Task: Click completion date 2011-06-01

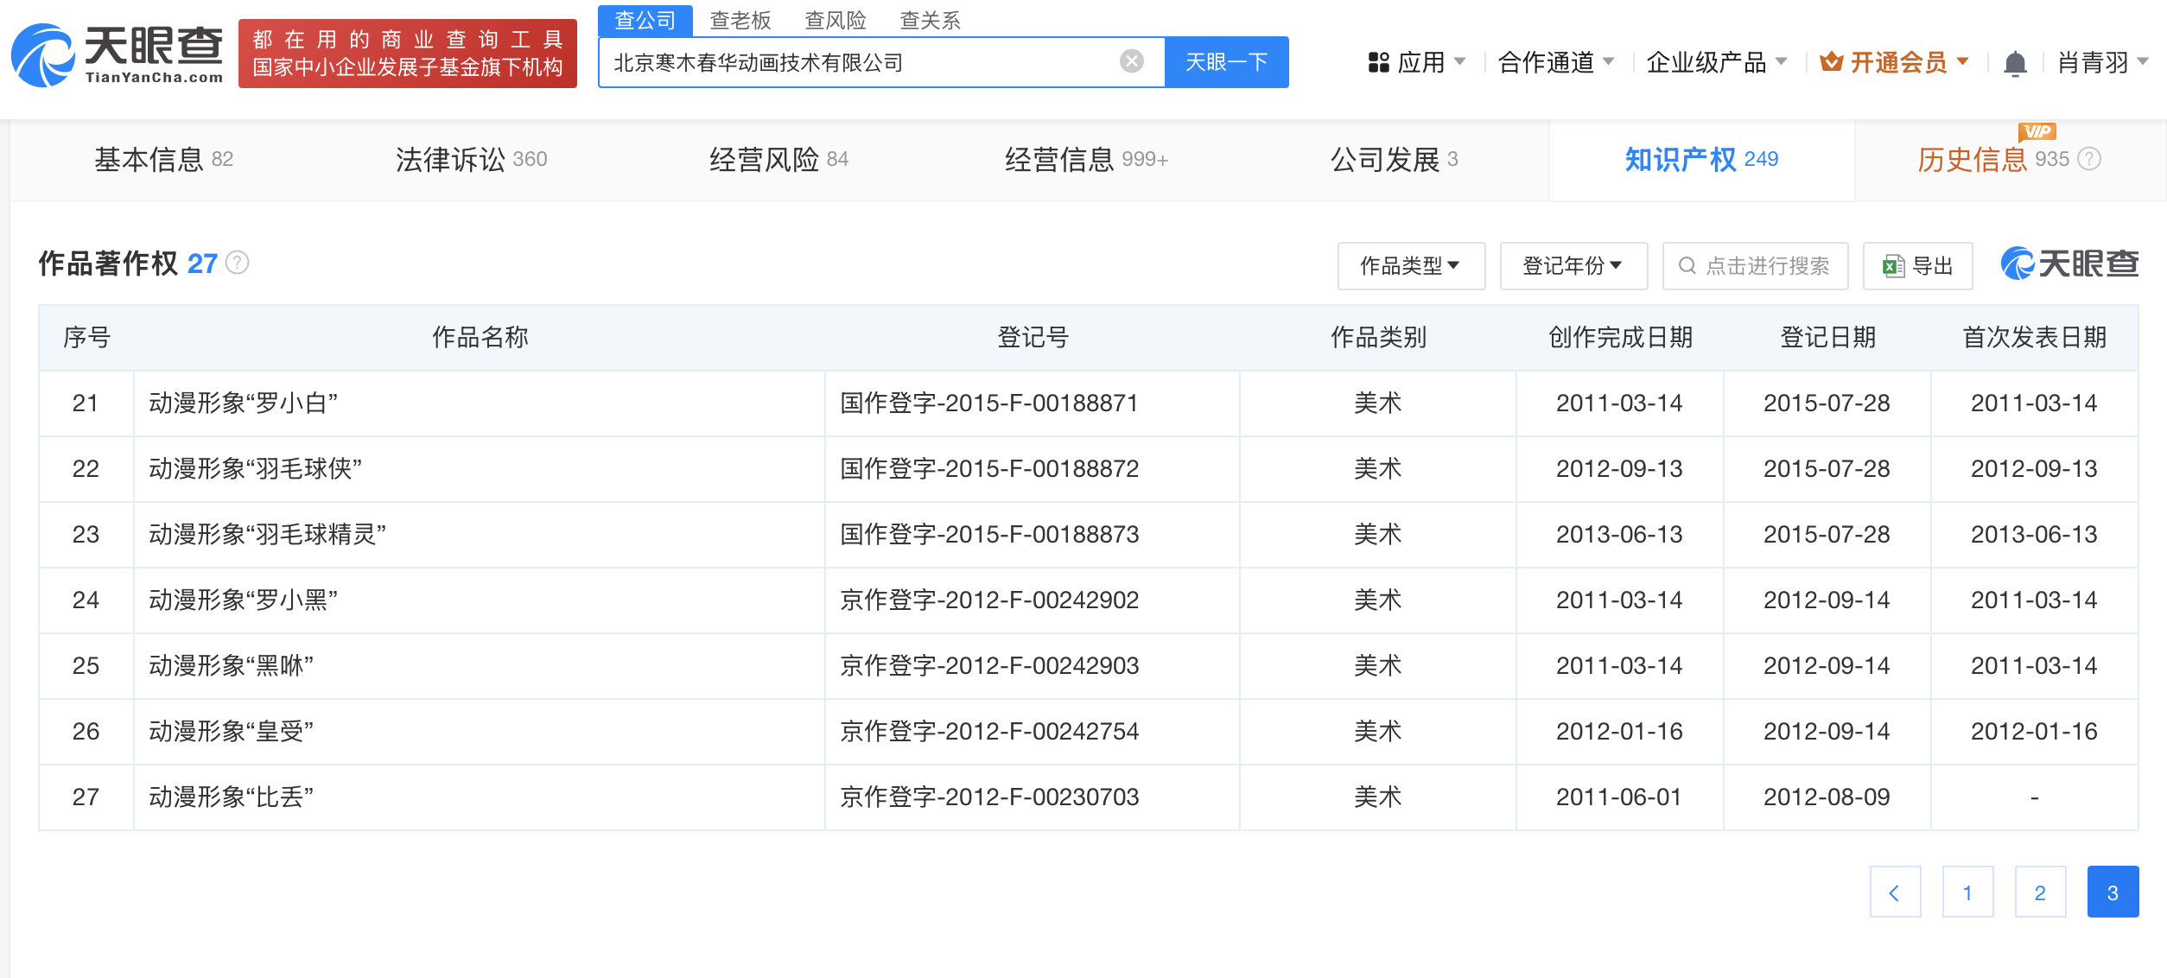Action: pos(1619,797)
